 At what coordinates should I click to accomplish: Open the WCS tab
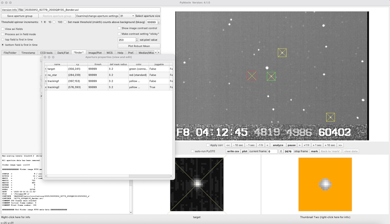(x=109, y=53)
